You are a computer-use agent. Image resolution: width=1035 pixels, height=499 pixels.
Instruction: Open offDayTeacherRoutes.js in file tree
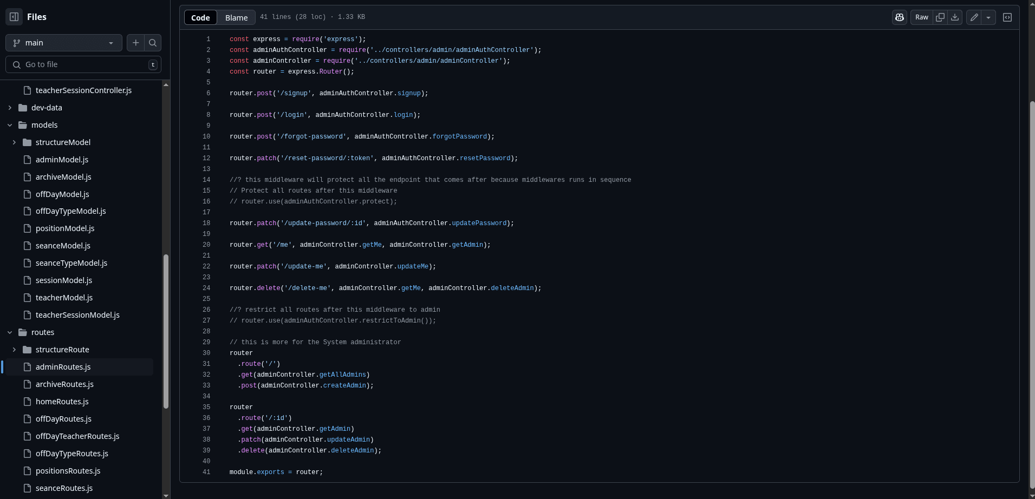pyautogui.click(x=77, y=436)
